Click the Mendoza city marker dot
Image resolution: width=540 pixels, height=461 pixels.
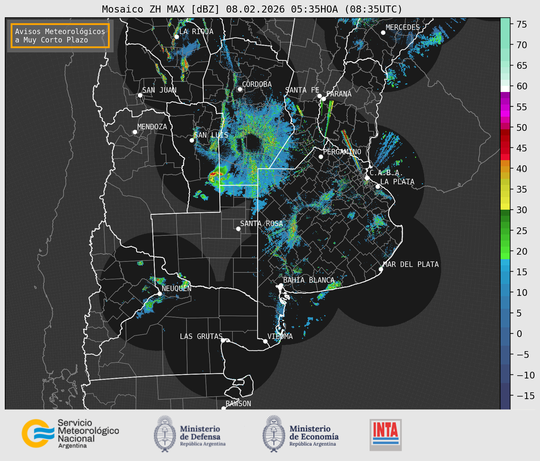pos(135,132)
